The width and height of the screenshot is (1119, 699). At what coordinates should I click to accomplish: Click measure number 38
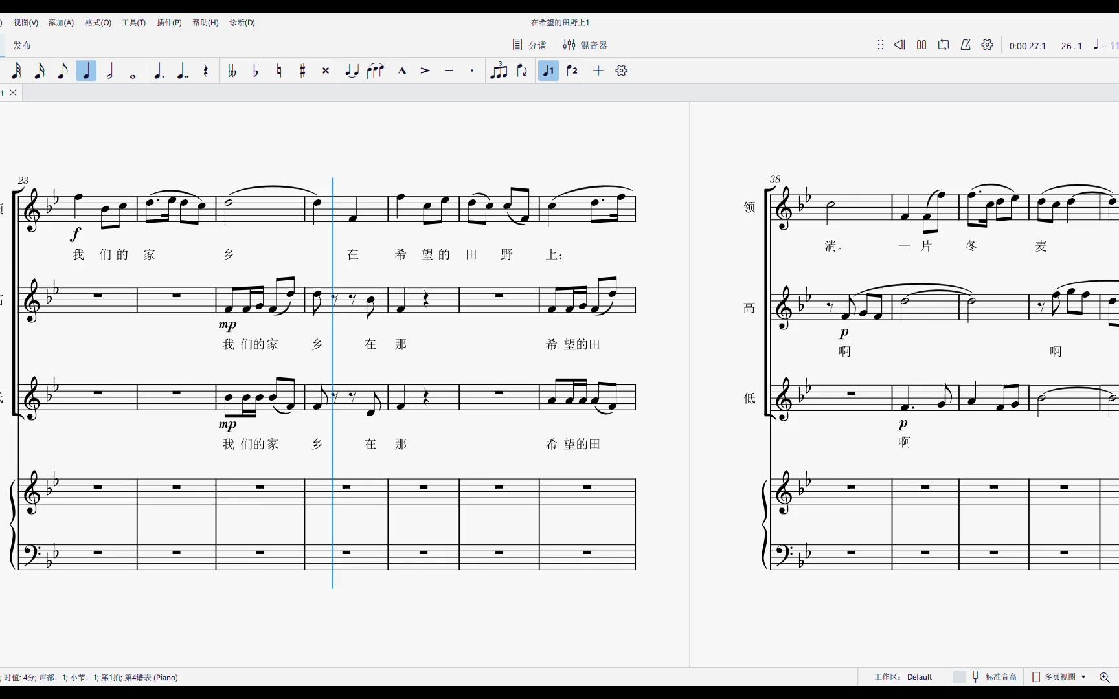coord(775,179)
